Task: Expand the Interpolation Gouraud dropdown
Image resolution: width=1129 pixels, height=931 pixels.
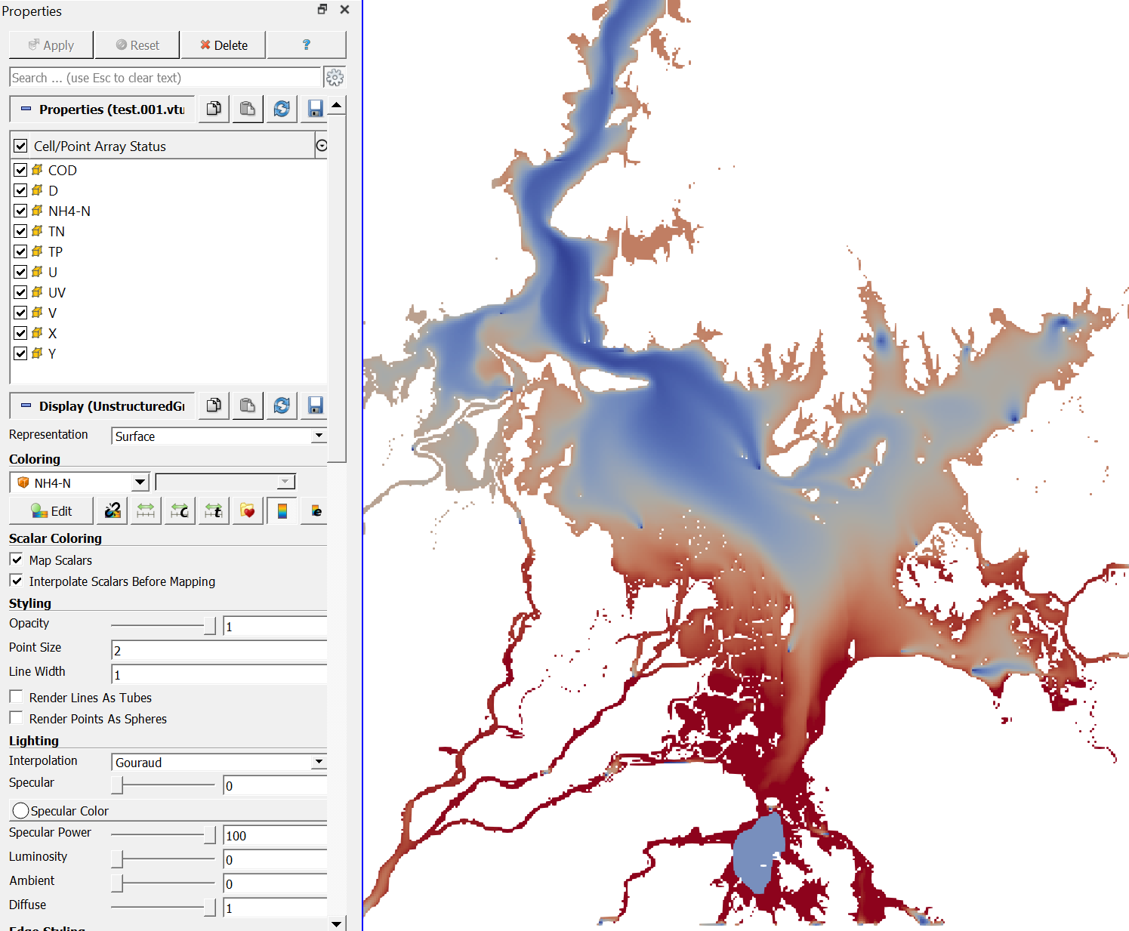Action: pyautogui.click(x=219, y=762)
